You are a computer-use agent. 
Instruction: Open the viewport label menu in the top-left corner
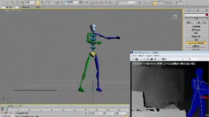pyautogui.click(x=13, y=10)
